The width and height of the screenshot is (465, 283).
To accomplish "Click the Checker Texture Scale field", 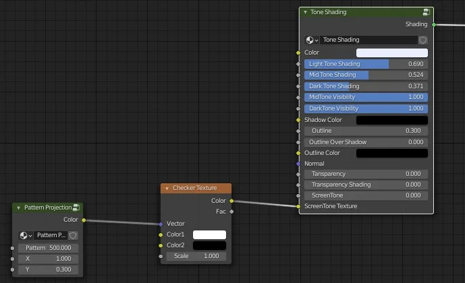I will (x=196, y=256).
